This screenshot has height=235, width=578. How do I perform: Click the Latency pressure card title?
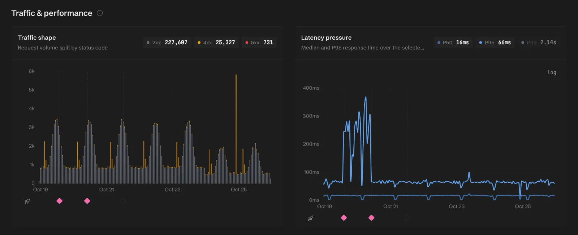(x=326, y=37)
